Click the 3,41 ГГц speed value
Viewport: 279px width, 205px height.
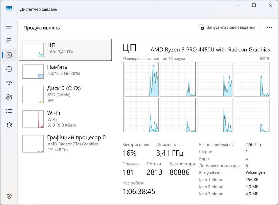170,153
